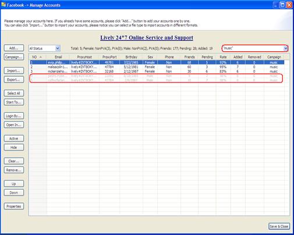Select account row 3 mckenzieho email

[58, 72]
